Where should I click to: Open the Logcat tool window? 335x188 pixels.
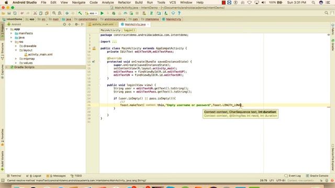pyautogui.click(x=33, y=176)
